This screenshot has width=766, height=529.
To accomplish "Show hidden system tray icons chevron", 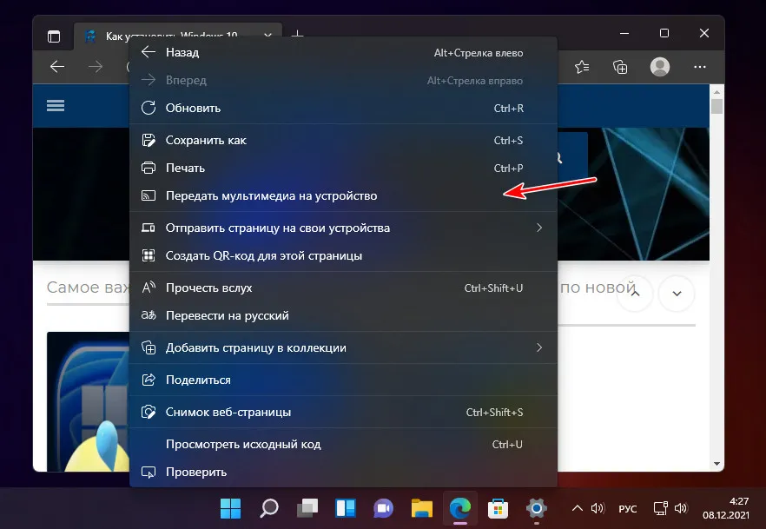I will [x=576, y=508].
